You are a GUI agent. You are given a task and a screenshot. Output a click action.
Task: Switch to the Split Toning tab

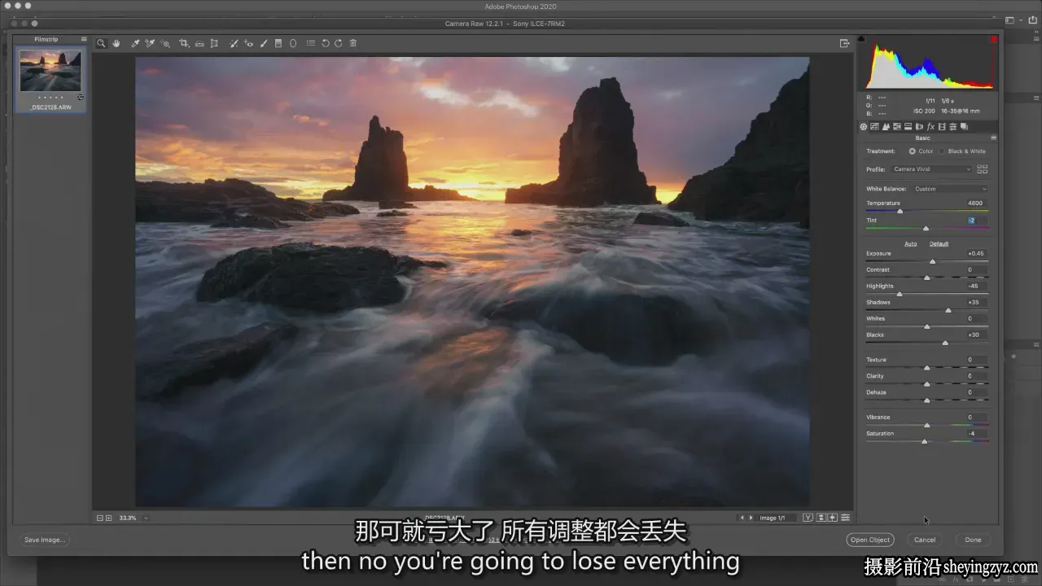pyautogui.click(x=908, y=127)
